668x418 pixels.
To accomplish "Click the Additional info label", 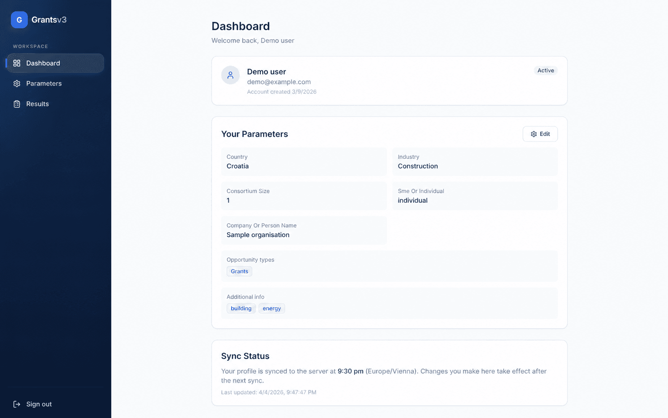I will pyautogui.click(x=246, y=297).
